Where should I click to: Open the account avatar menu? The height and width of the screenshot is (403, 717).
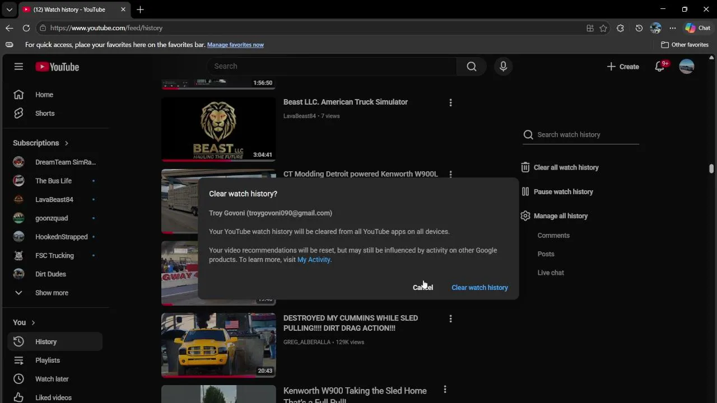687,67
